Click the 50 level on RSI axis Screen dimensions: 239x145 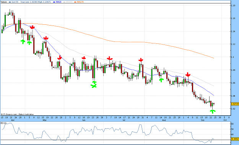click(232, 129)
